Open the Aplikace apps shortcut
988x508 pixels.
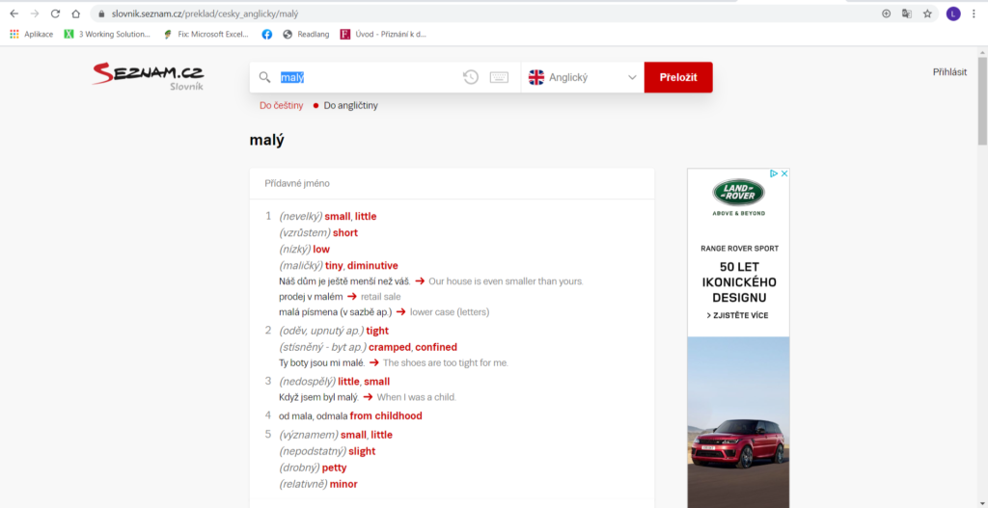[x=32, y=34]
